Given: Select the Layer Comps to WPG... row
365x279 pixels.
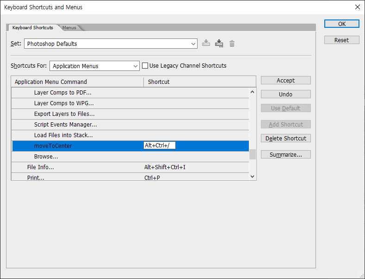Looking at the screenshot, I should pos(130,103).
